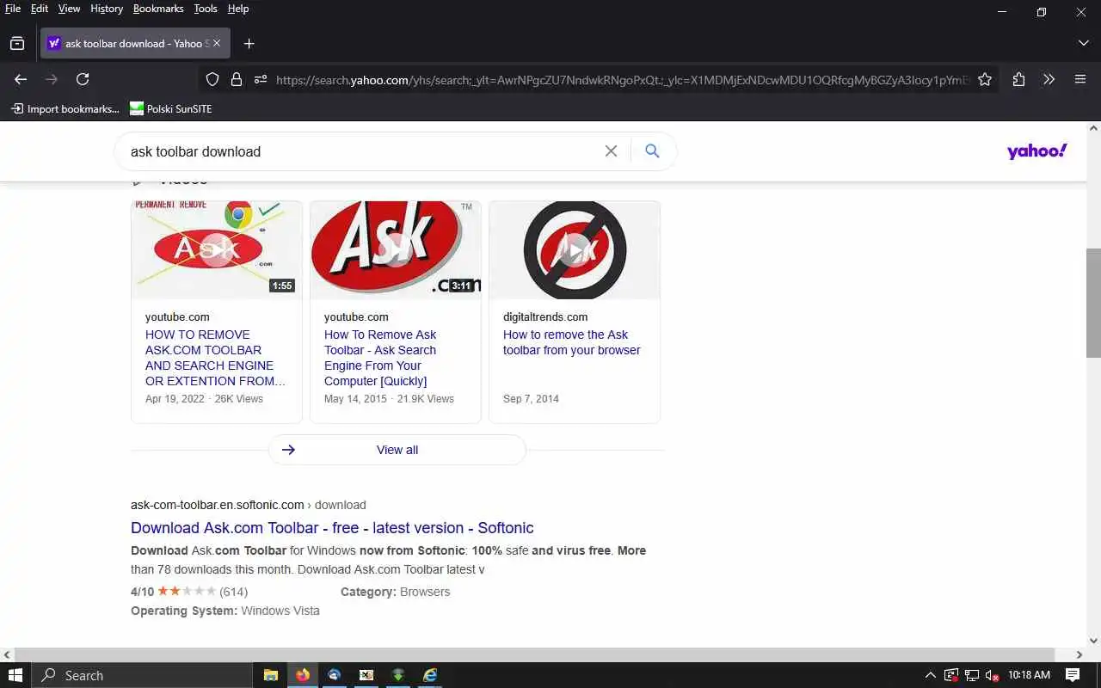Viewport: 1101px width, 688px height.
Task: Open the File menu
Action: click(13, 9)
